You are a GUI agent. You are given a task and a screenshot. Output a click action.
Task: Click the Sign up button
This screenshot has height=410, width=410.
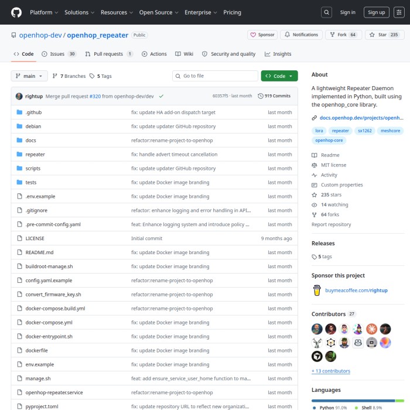click(x=376, y=12)
